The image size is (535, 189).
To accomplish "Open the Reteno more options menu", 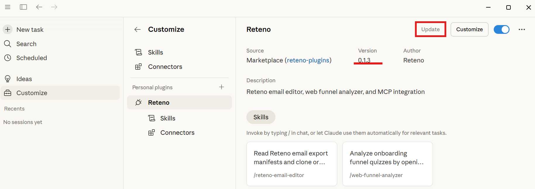I will click(x=522, y=29).
